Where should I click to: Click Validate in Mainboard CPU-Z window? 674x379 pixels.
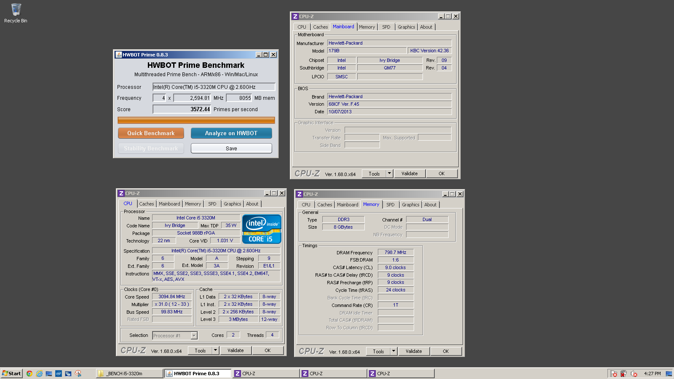409,173
